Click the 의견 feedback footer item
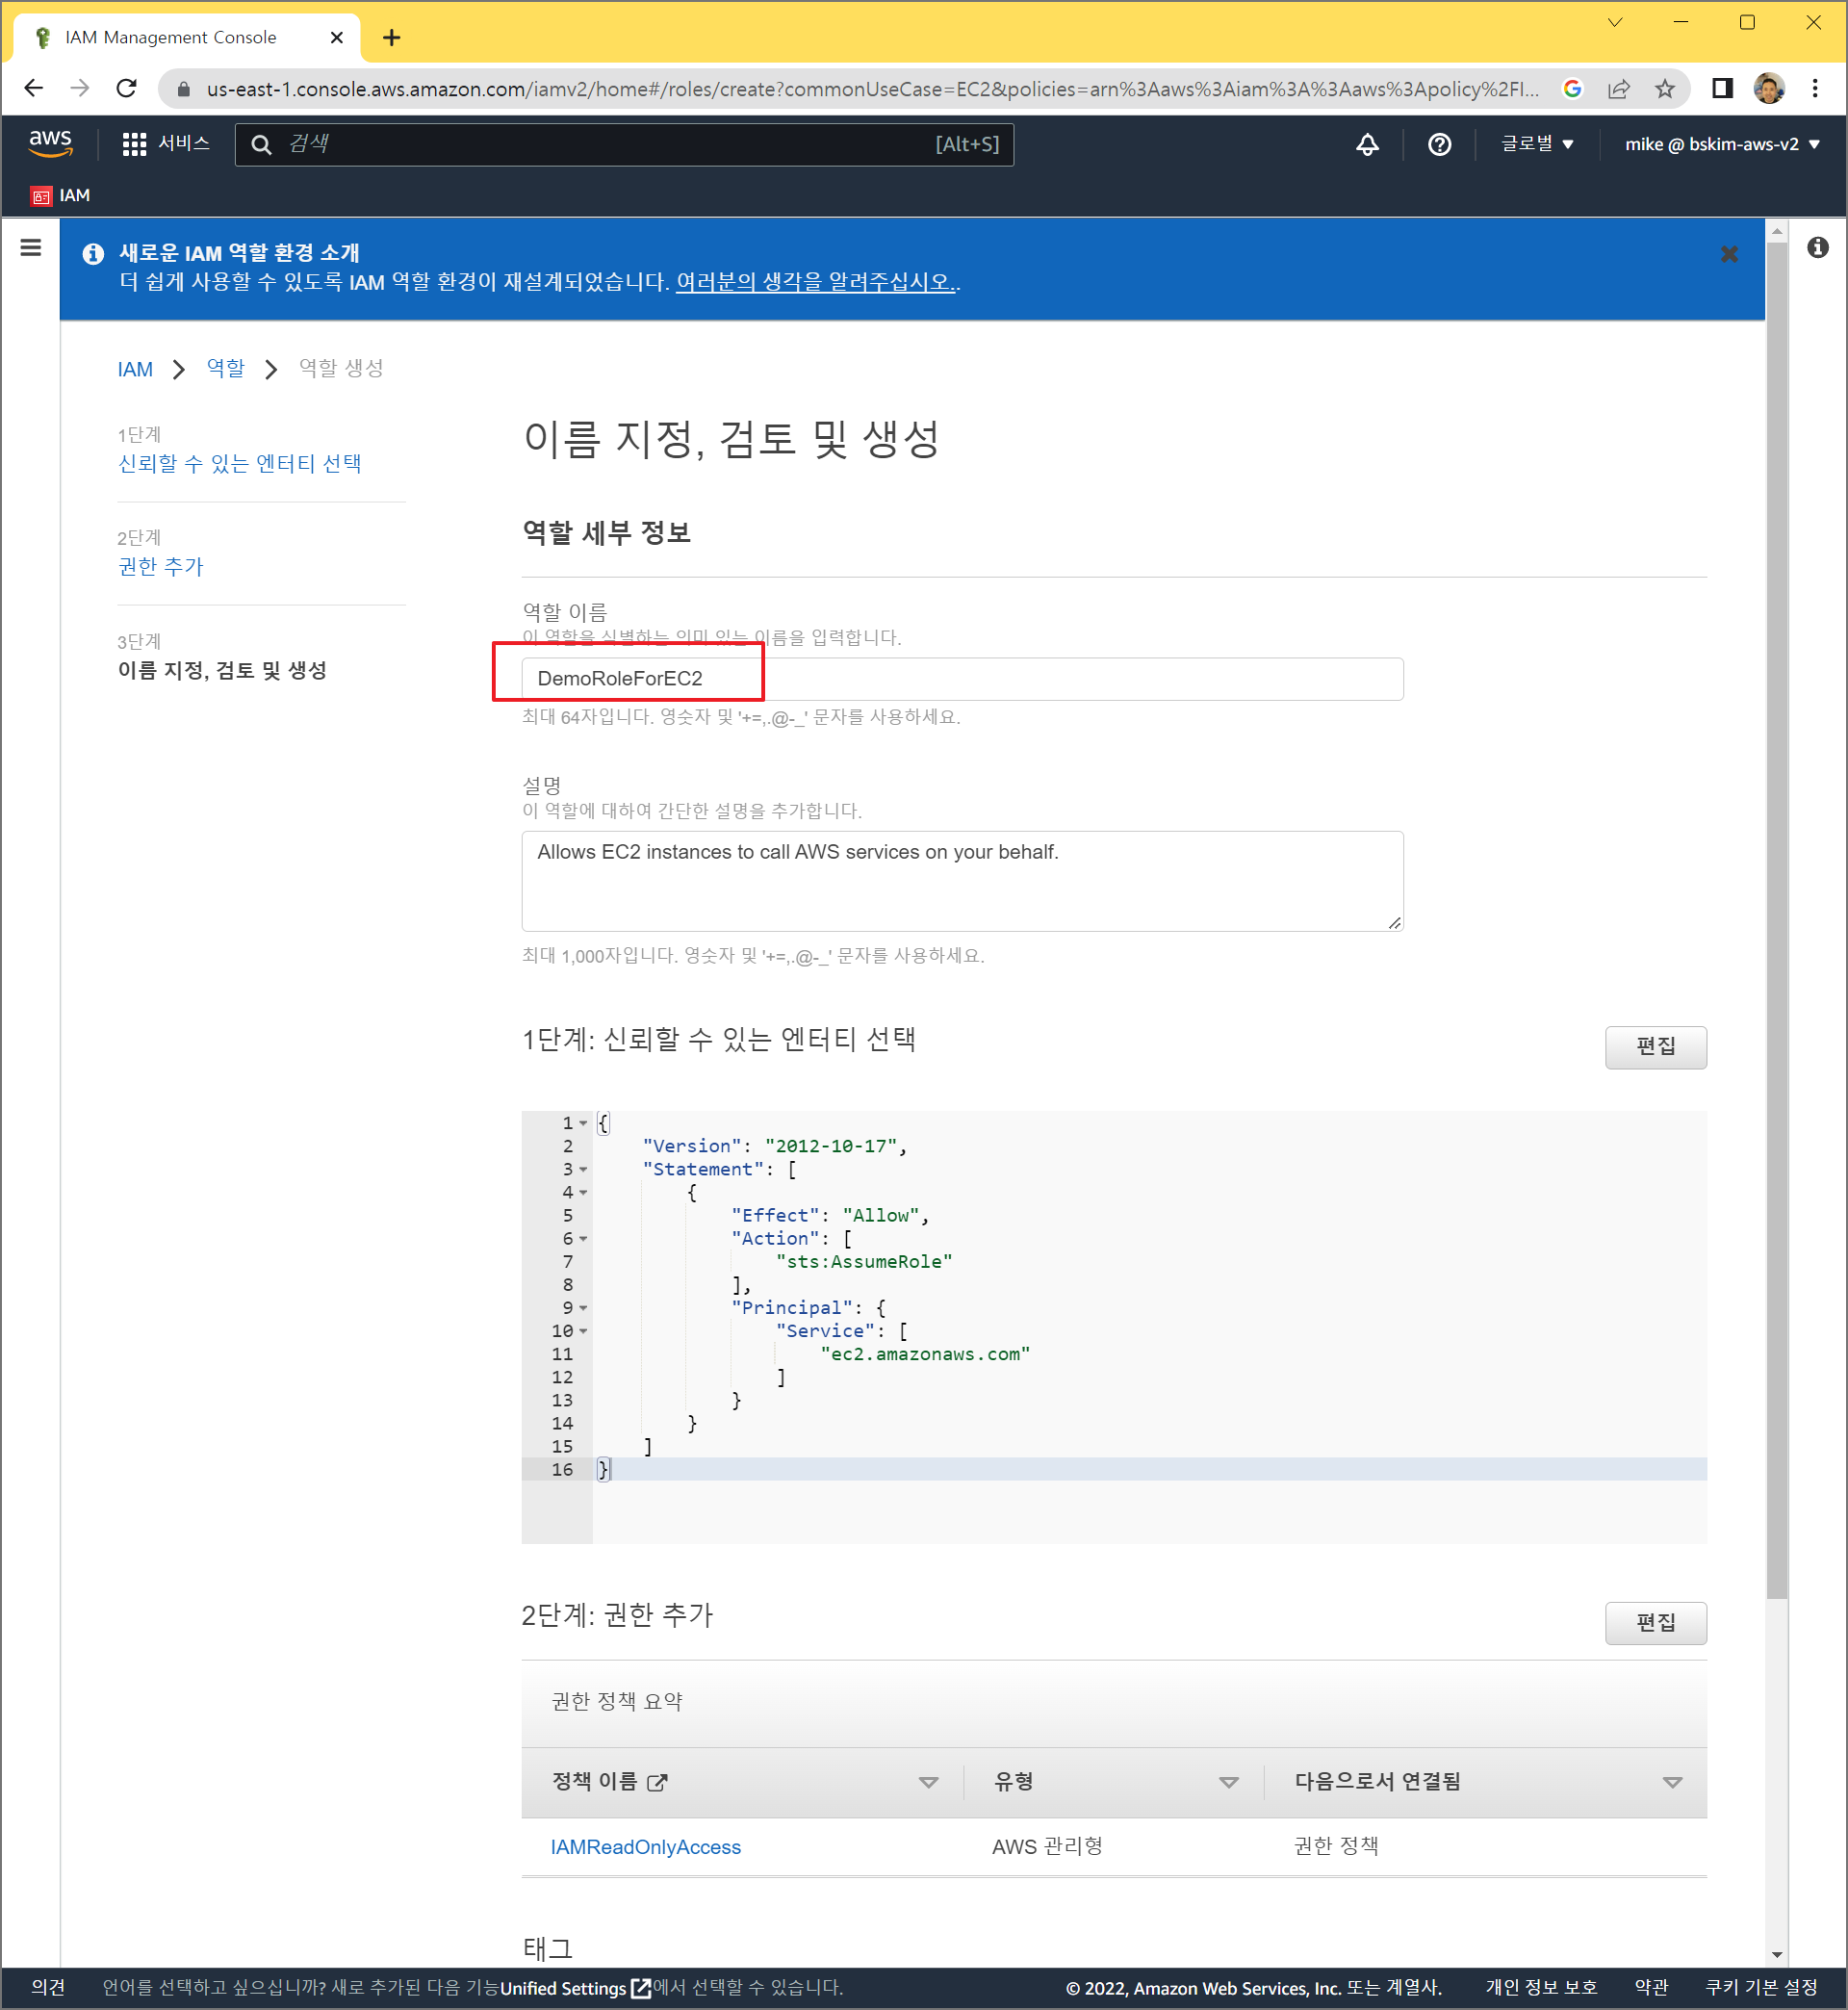This screenshot has width=1848, height=2010. pyautogui.click(x=48, y=1987)
